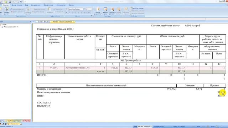Click the 'СОСТАВИЛ' line

pos(44,103)
